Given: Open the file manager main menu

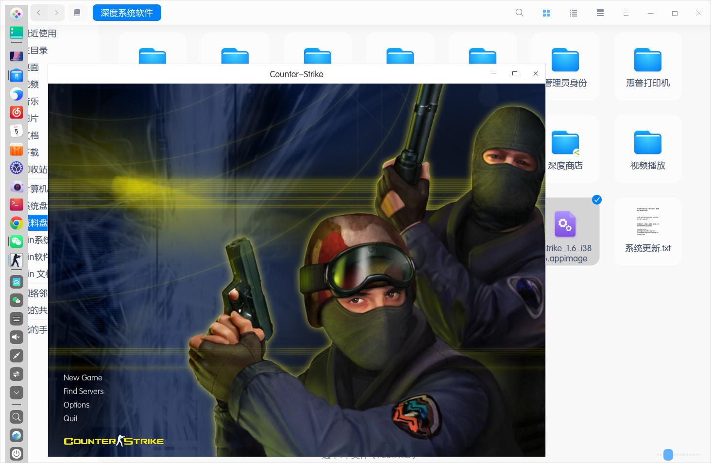Looking at the screenshot, I should coord(626,13).
